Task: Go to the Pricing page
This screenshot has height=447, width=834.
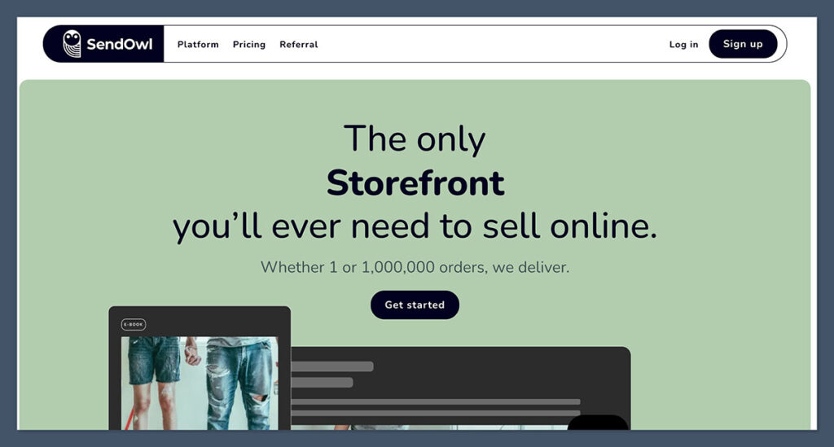Action: [x=249, y=45]
